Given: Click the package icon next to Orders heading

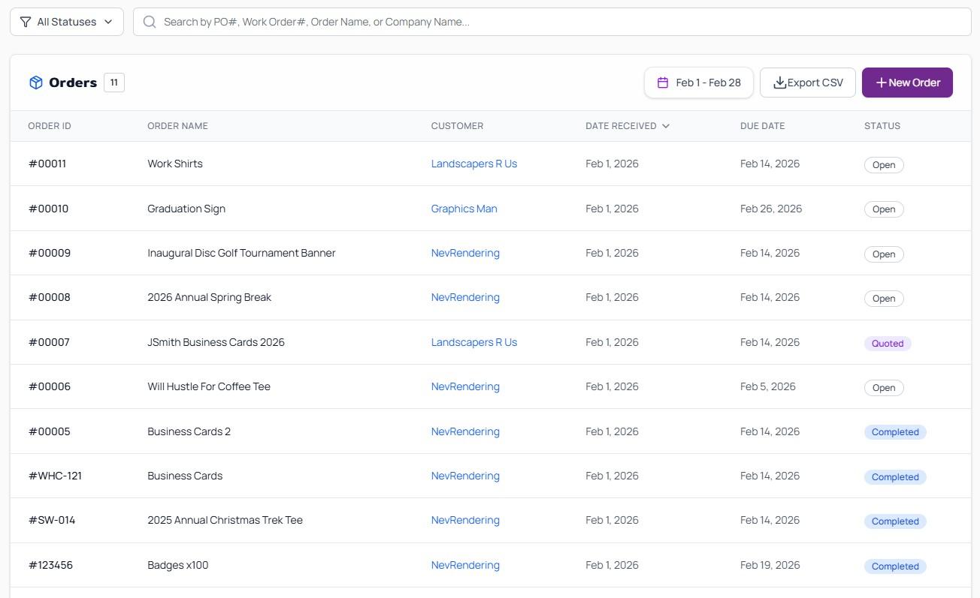Looking at the screenshot, I should [x=35, y=83].
